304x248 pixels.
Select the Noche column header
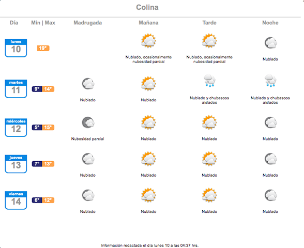pos(270,23)
